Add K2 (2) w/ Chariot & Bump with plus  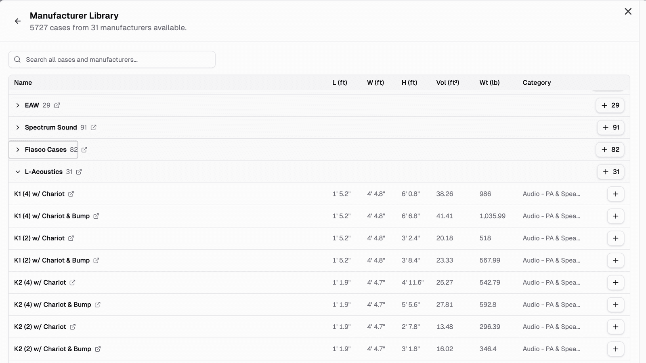616,349
